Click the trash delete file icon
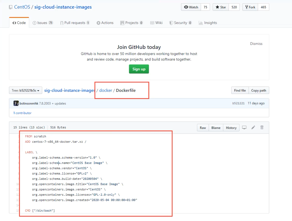This screenshot has width=292, height=221. [262, 127]
